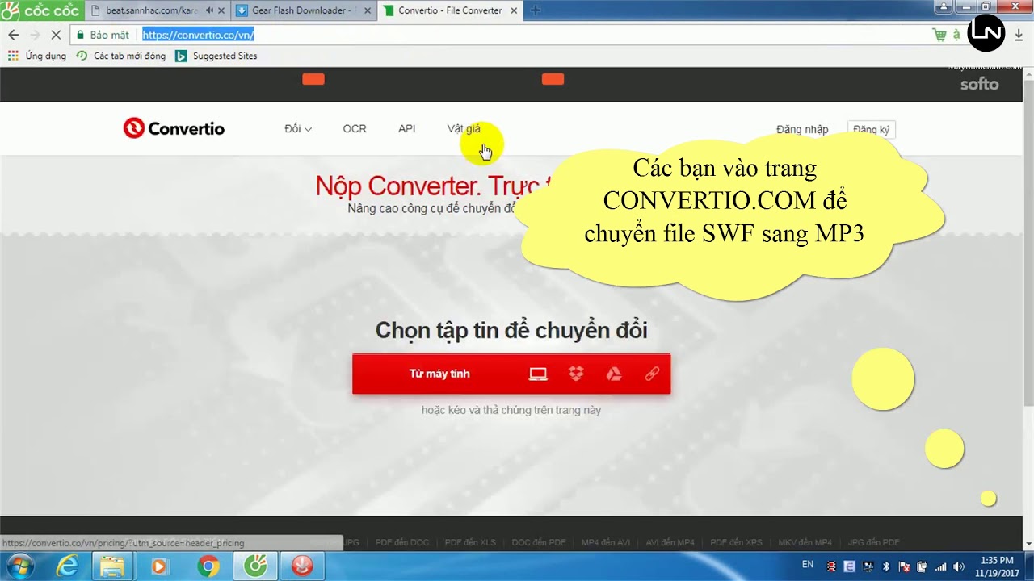Screen dimensions: 1034x581
Task: Choose file from Dropbox icon
Action: click(x=576, y=374)
